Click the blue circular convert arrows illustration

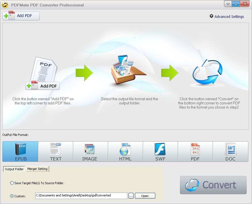point(208,72)
